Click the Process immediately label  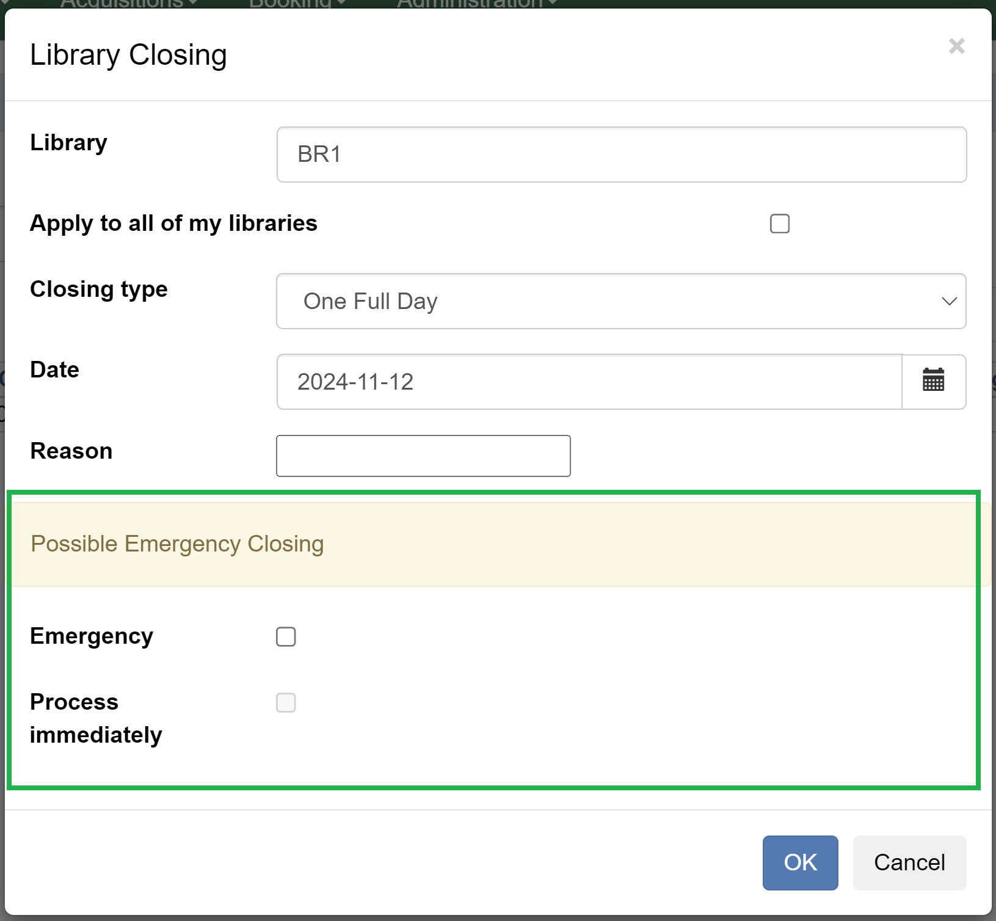pos(96,718)
